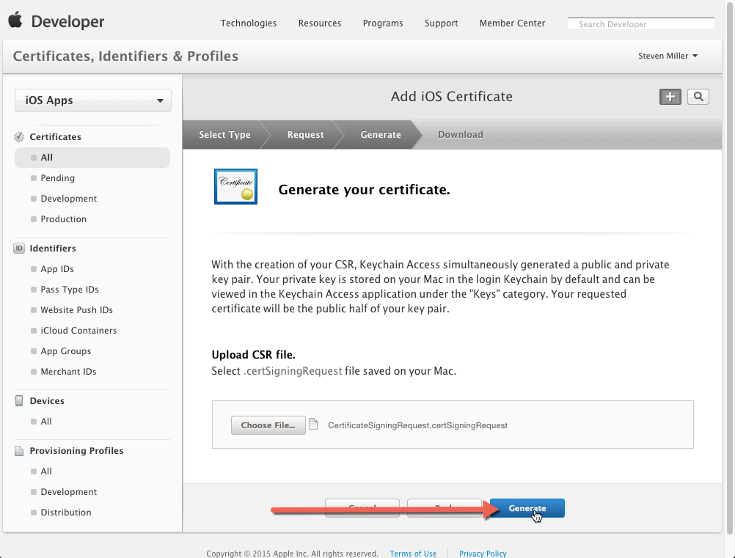Click the Identifiers section heading
The height and width of the screenshot is (558, 735).
click(53, 249)
